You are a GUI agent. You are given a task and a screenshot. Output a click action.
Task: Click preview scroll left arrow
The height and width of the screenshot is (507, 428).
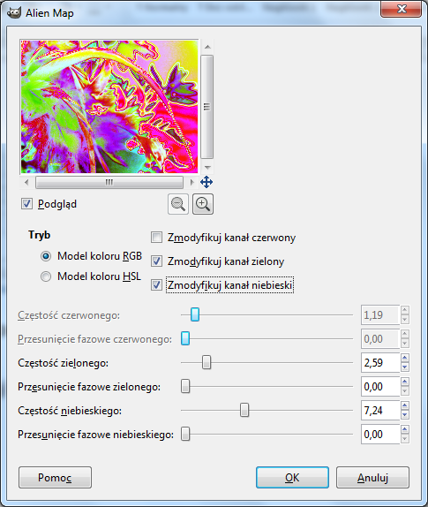point(26,182)
